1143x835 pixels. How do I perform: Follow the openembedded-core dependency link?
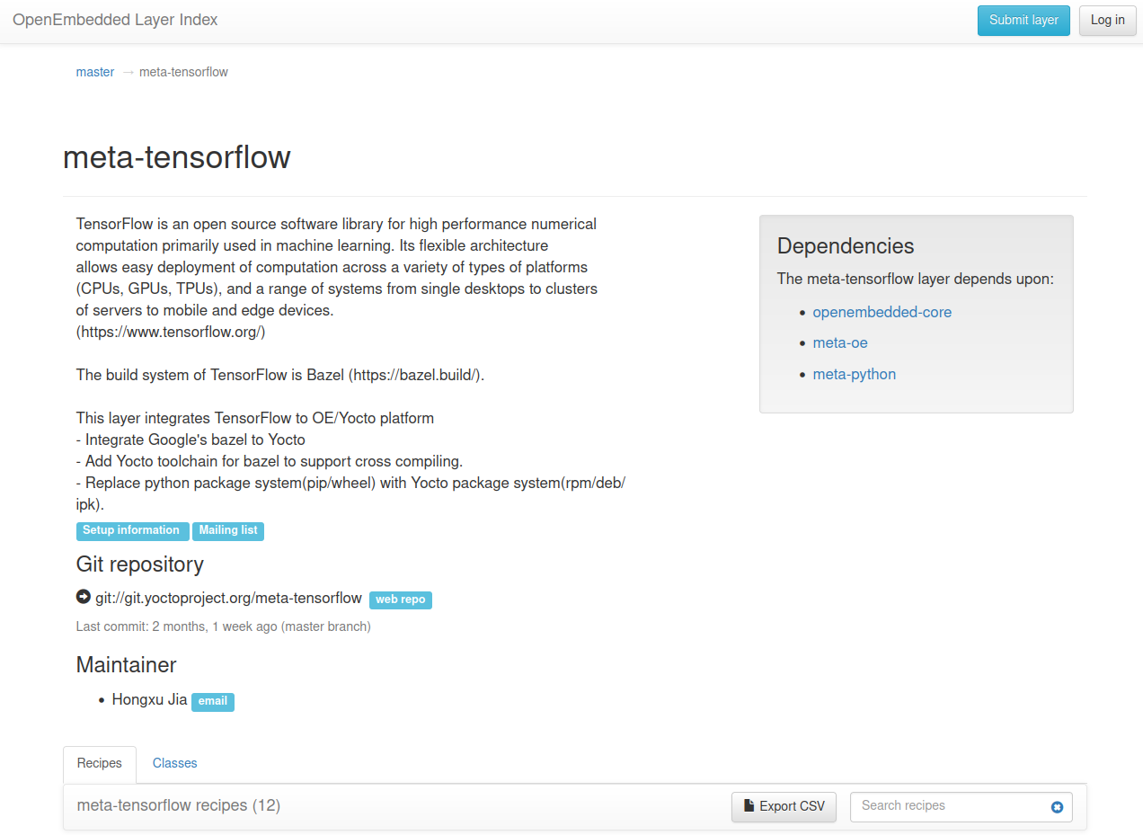(x=882, y=312)
